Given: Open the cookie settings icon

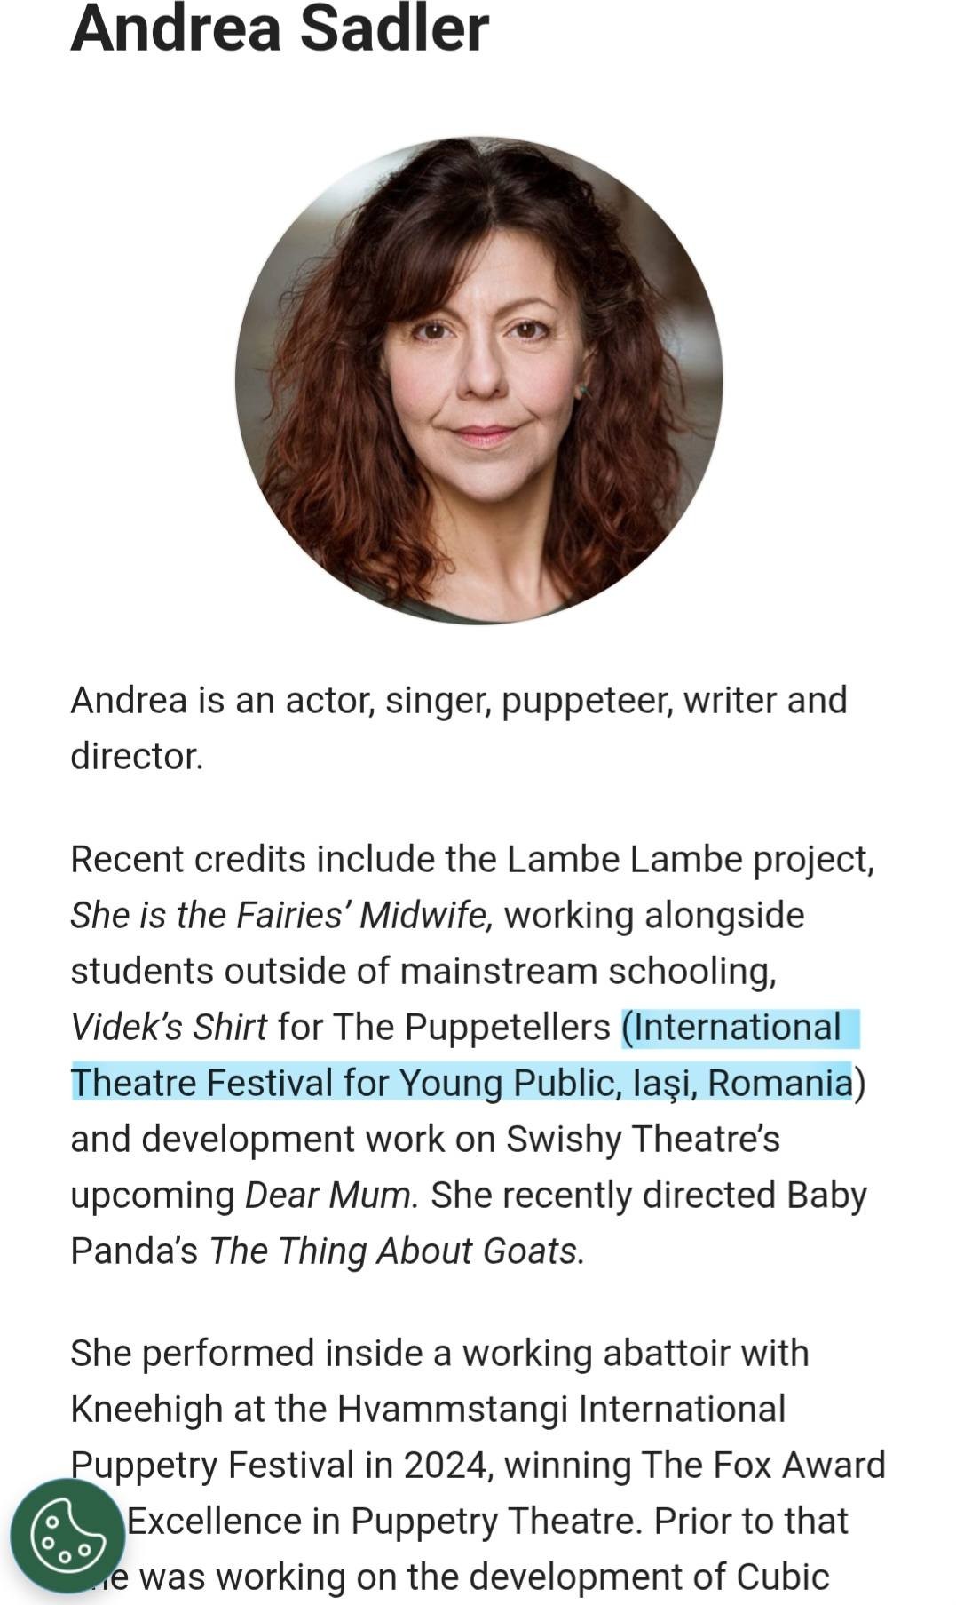Looking at the screenshot, I should (67, 1536).
